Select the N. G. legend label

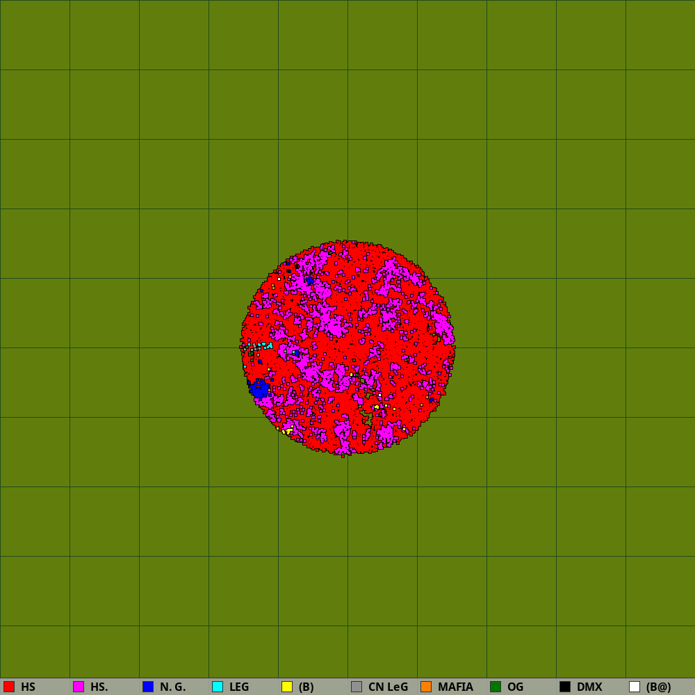tap(173, 687)
